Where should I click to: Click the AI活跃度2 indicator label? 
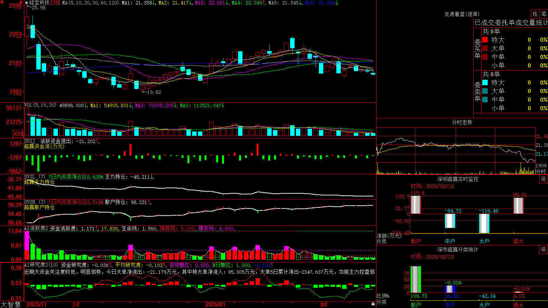[x=36, y=229]
